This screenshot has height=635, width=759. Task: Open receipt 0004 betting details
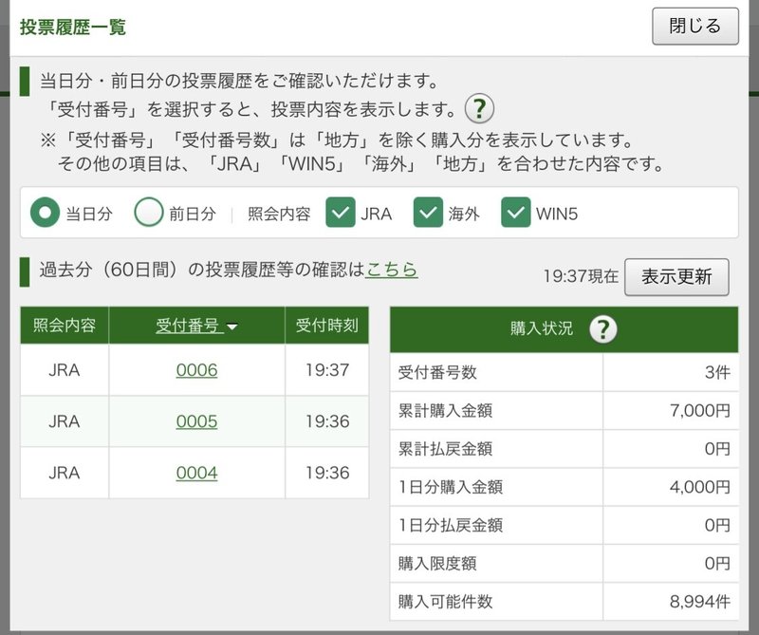pyautogui.click(x=196, y=473)
